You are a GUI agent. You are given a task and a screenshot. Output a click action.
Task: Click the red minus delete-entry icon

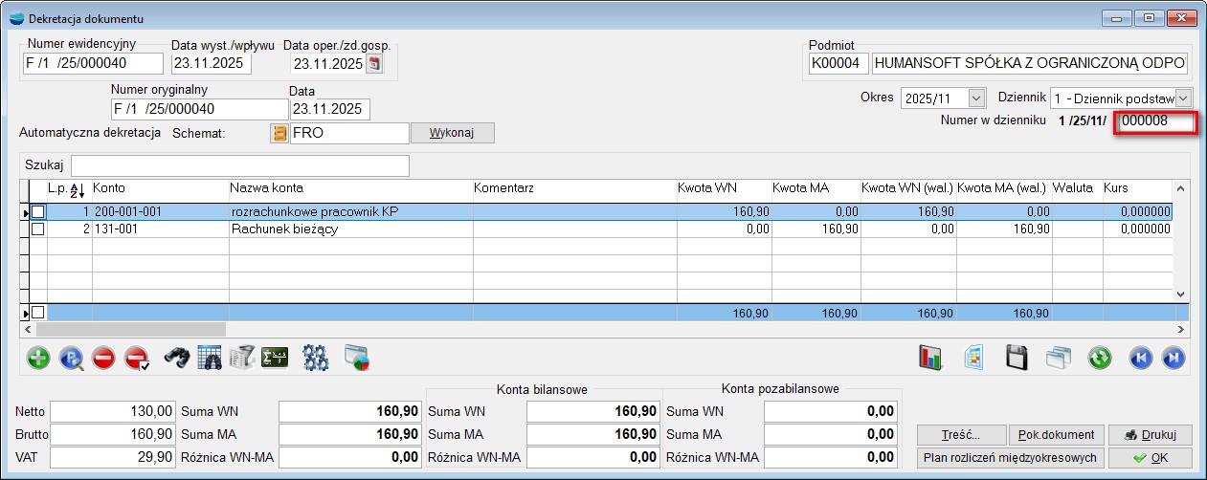pyautogui.click(x=103, y=358)
